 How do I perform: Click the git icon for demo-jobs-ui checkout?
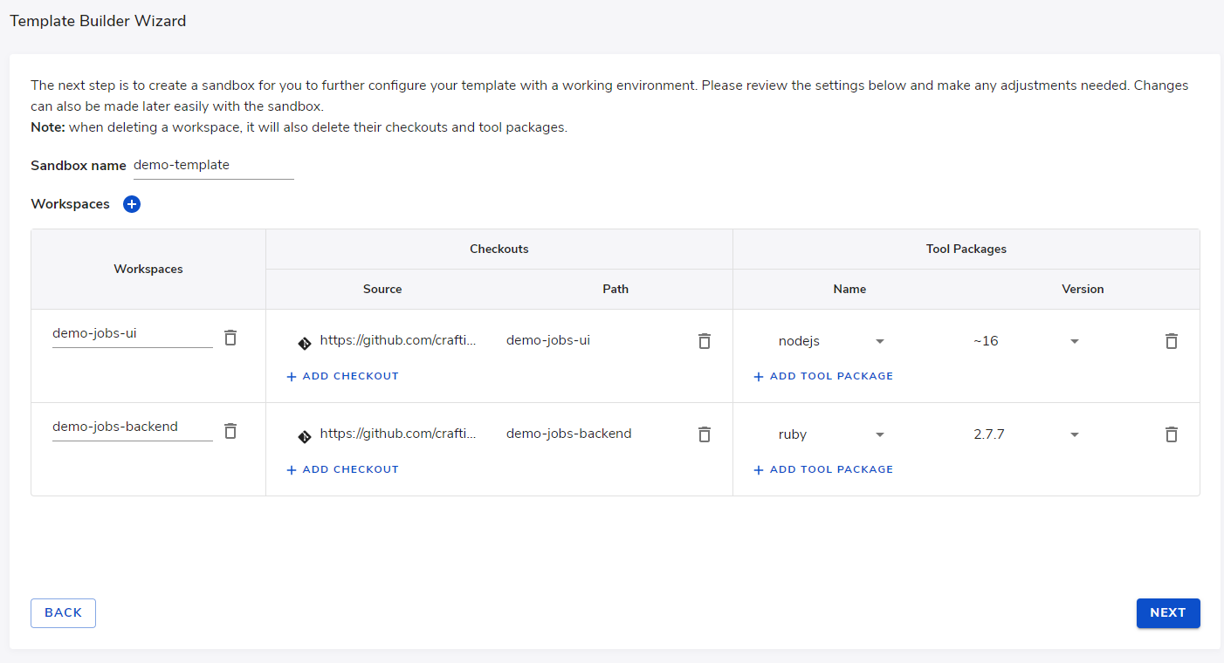[305, 343]
